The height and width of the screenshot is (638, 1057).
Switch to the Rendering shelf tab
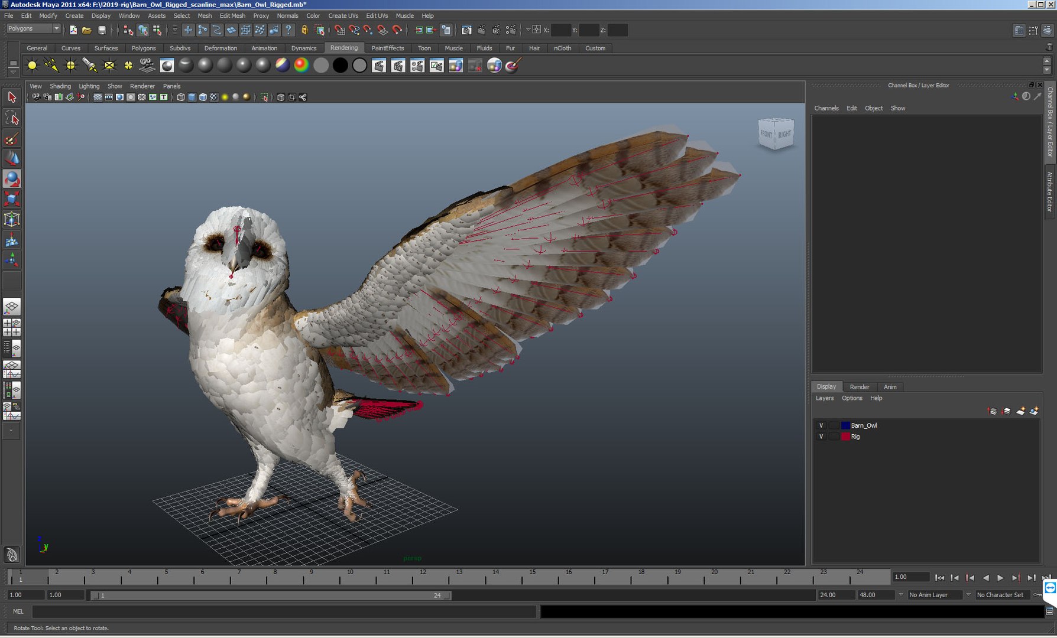pos(344,48)
